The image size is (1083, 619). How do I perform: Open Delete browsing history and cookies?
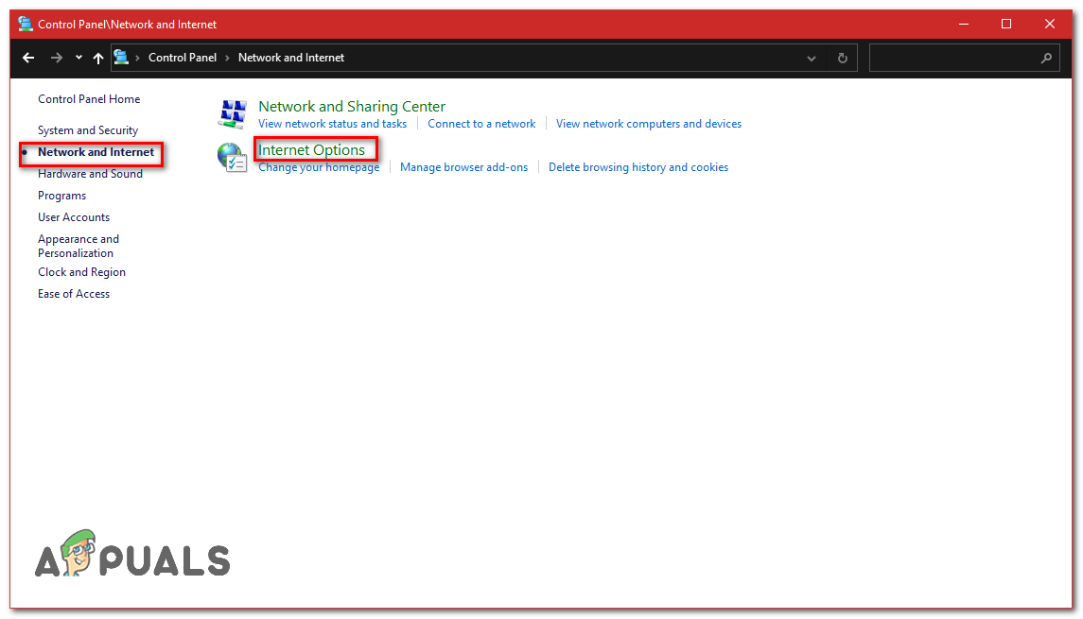(x=638, y=166)
